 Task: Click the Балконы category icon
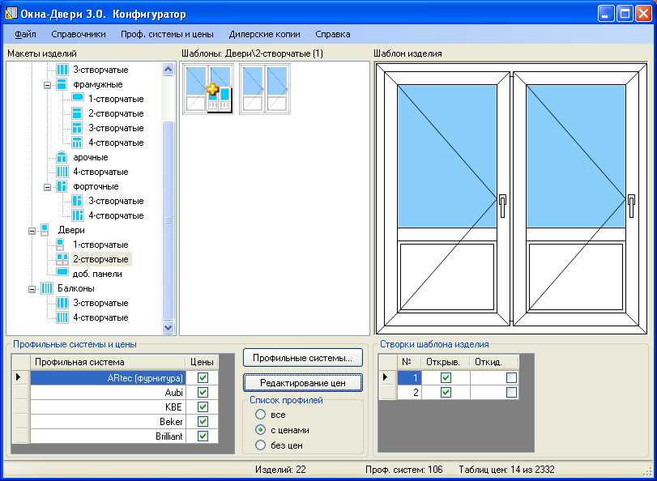[46, 288]
